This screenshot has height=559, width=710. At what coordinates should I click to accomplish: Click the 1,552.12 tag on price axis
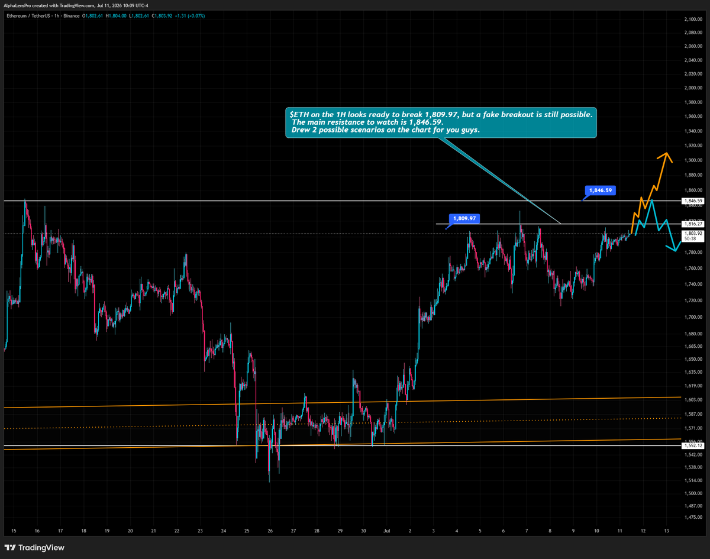[693, 445]
